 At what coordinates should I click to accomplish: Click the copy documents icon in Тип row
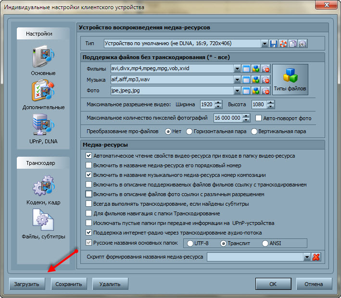292,44
